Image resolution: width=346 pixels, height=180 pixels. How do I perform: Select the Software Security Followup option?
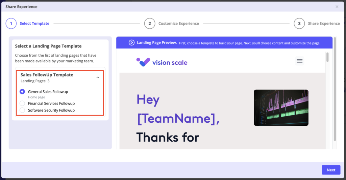click(22, 110)
